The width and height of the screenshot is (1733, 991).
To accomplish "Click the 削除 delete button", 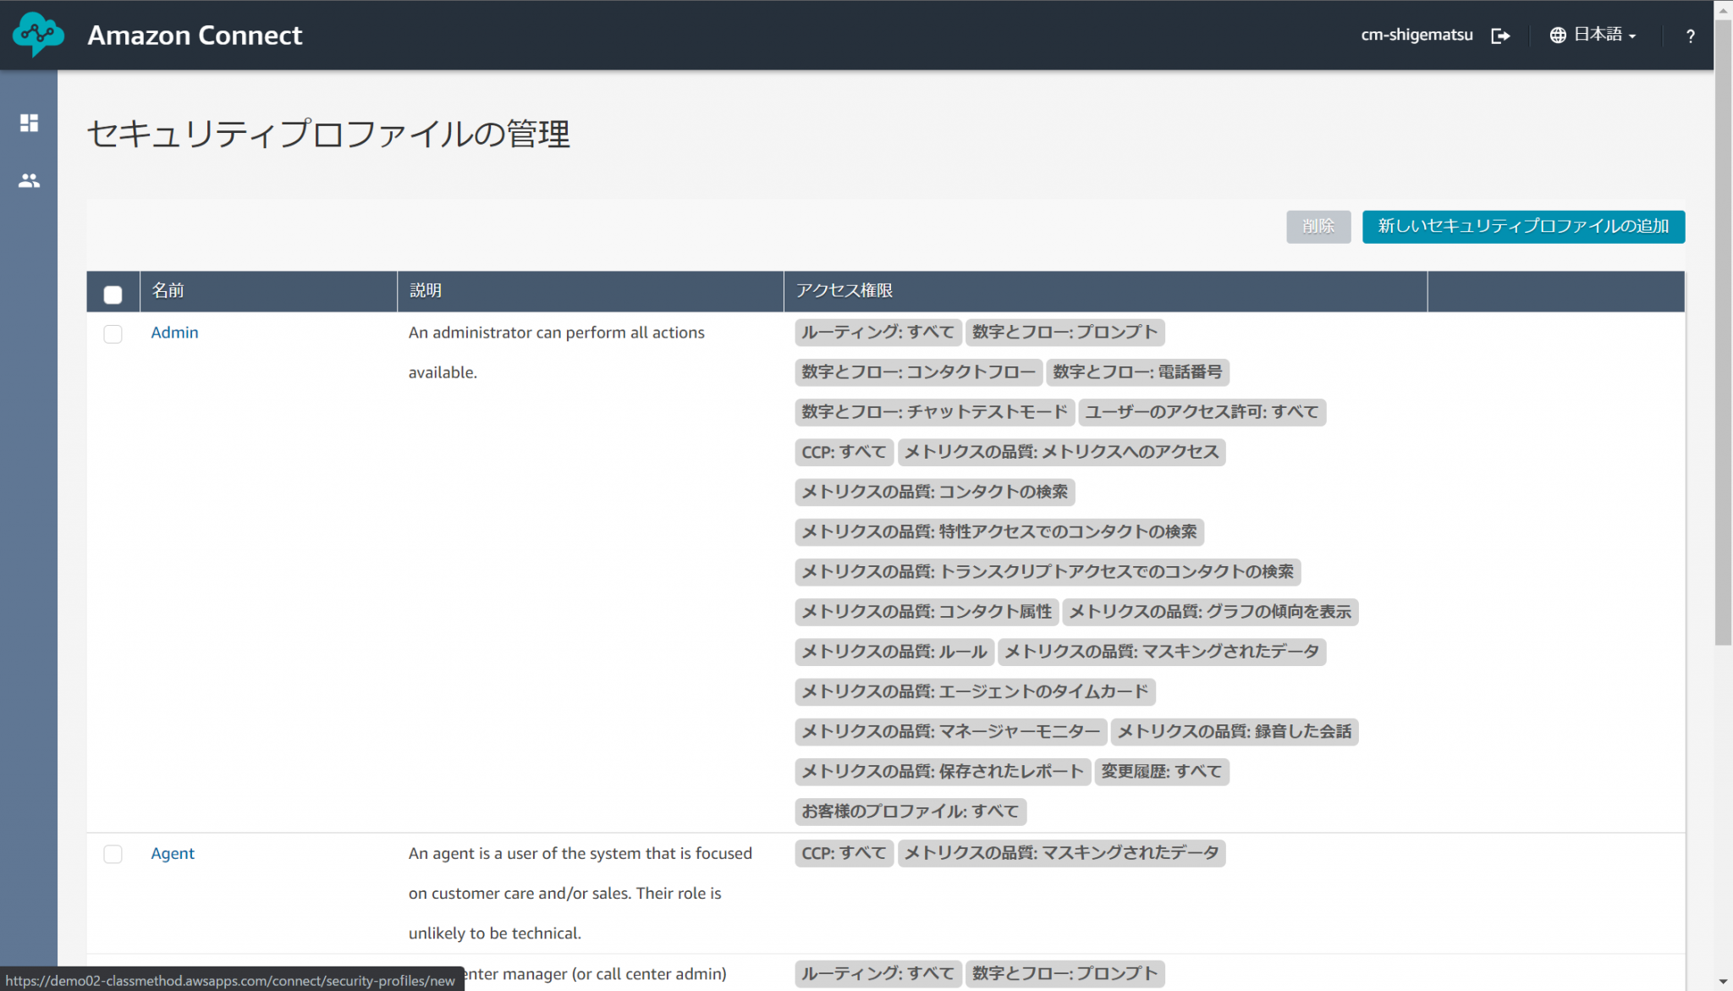I will pyautogui.click(x=1318, y=226).
